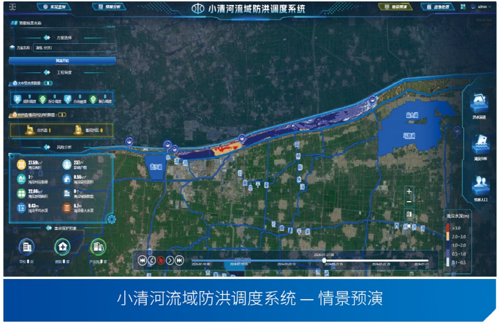Click the 预演开始 start rehearsal button

(x=62, y=61)
